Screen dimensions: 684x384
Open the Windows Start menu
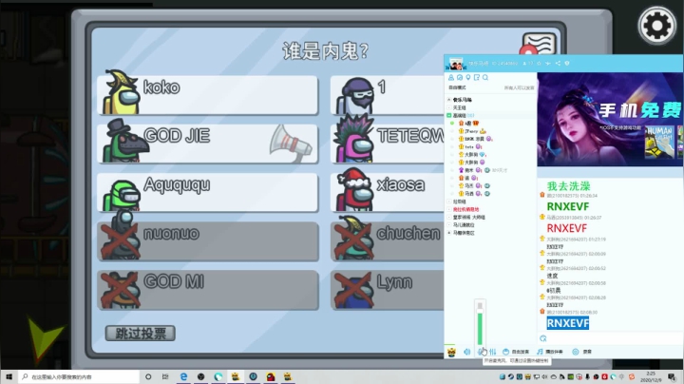coord(9,376)
